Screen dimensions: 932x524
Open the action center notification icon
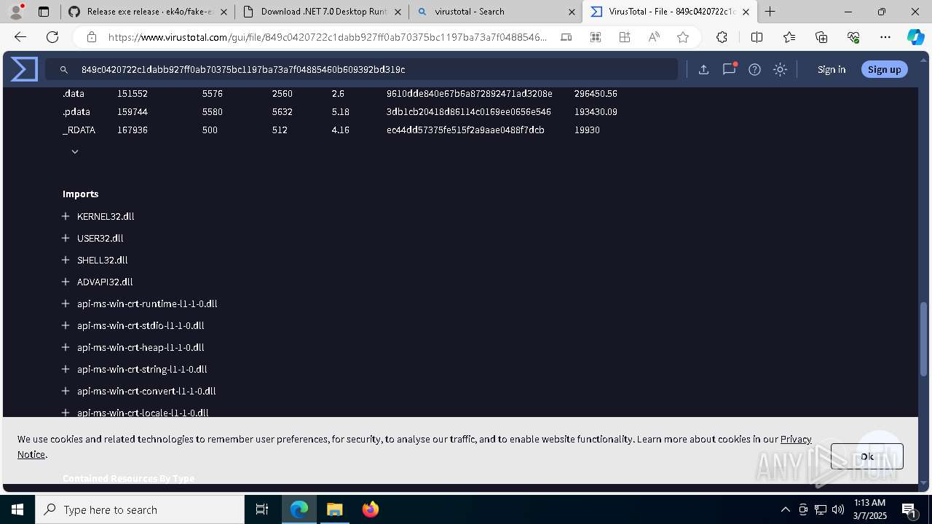[x=909, y=509]
